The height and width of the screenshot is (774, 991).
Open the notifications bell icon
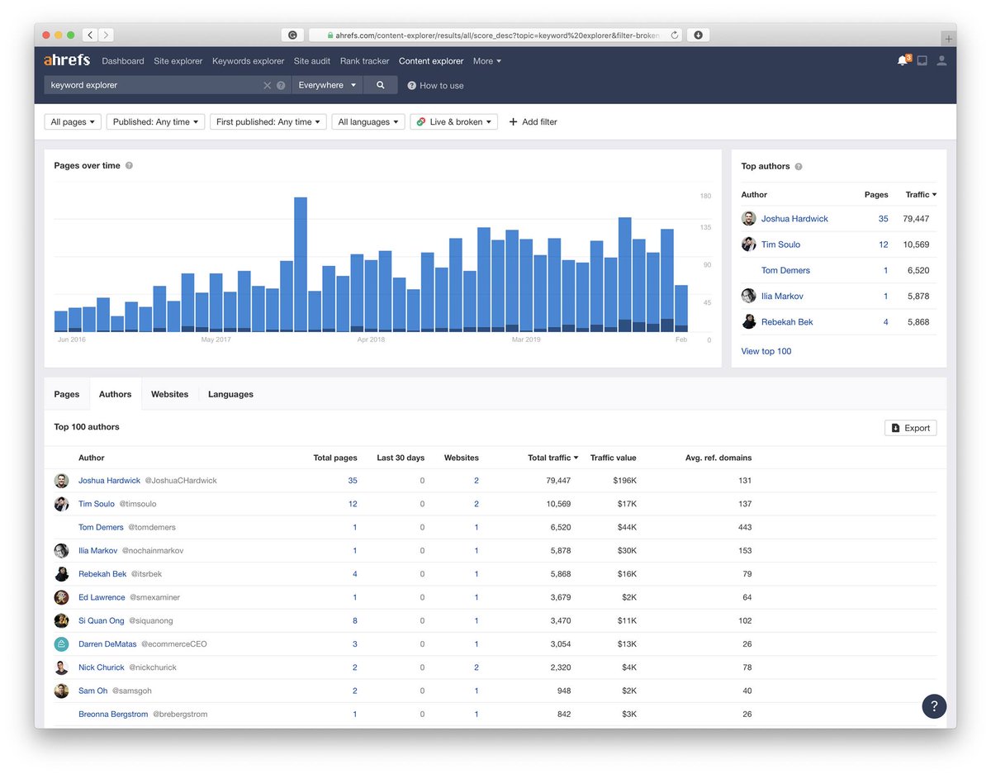(903, 60)
